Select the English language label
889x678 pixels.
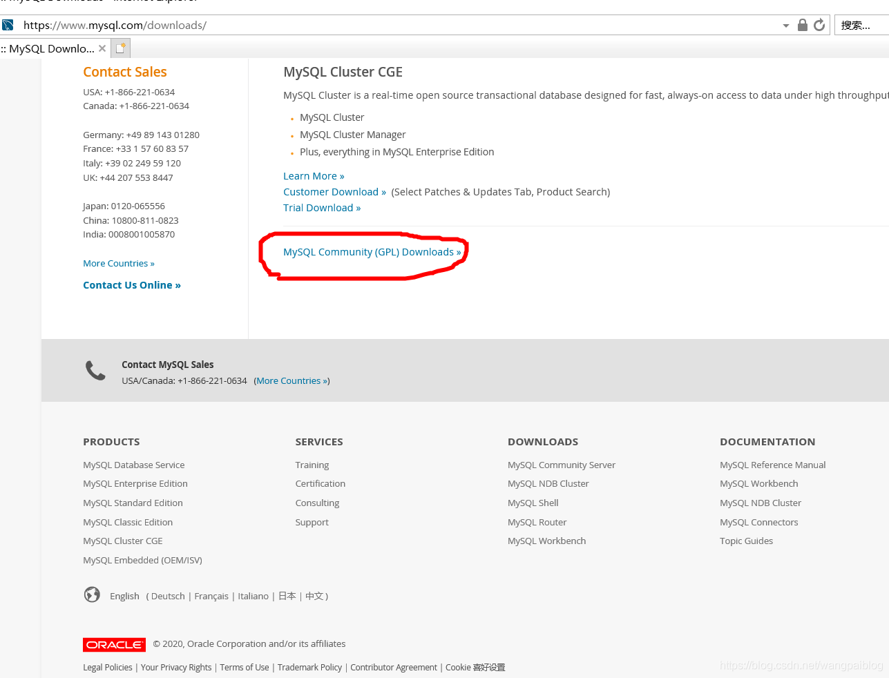(x=124, y=597)
